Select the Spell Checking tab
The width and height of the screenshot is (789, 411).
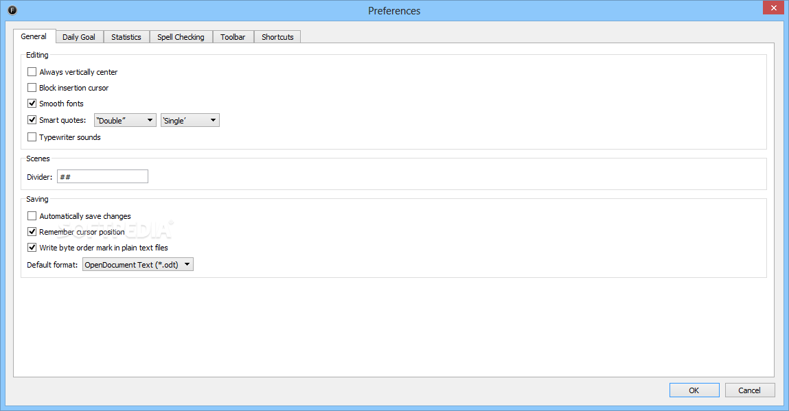pos(181,36)
